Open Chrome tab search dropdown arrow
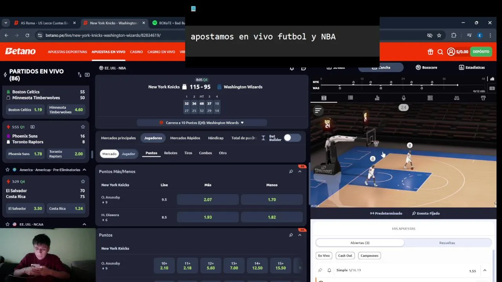The width and height of the screenshot is (502, 282). point(5,23)
